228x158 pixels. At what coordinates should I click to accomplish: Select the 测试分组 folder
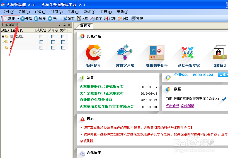(x=16, y=36)
